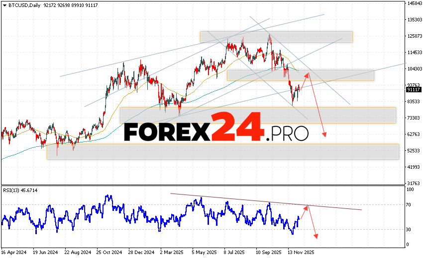Click the 73303 price axis label
This screenshot has height=258, width=425.
414,118
